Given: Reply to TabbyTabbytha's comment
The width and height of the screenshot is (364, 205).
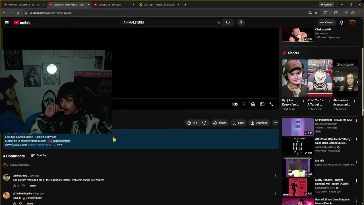Looking at the screenshot, I should pyautogui.click(x=30, y=204).
